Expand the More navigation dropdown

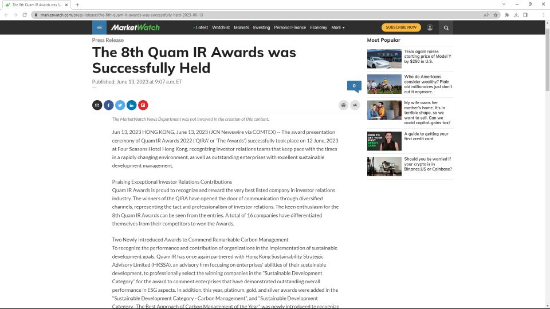click(x=338, y=27)
